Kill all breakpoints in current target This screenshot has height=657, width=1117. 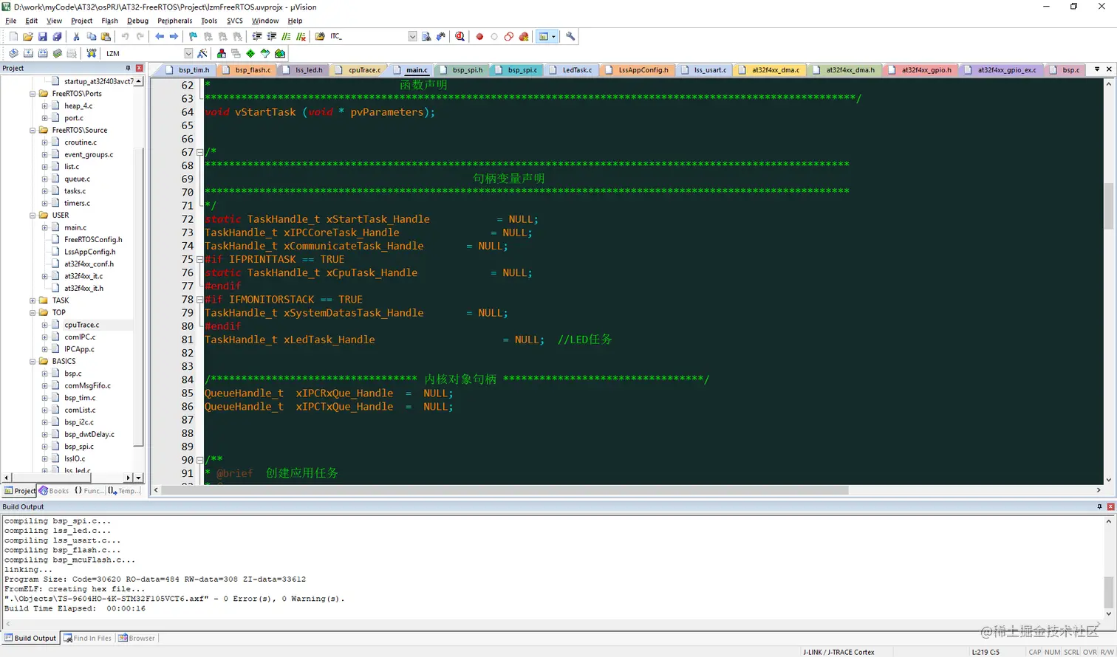click(524, 36)
